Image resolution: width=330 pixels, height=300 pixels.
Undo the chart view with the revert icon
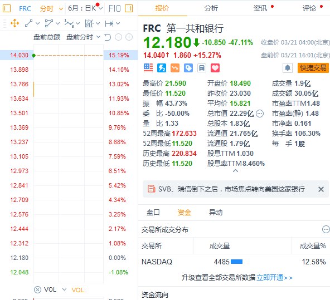pyautogui.click(x=108, y=37)
